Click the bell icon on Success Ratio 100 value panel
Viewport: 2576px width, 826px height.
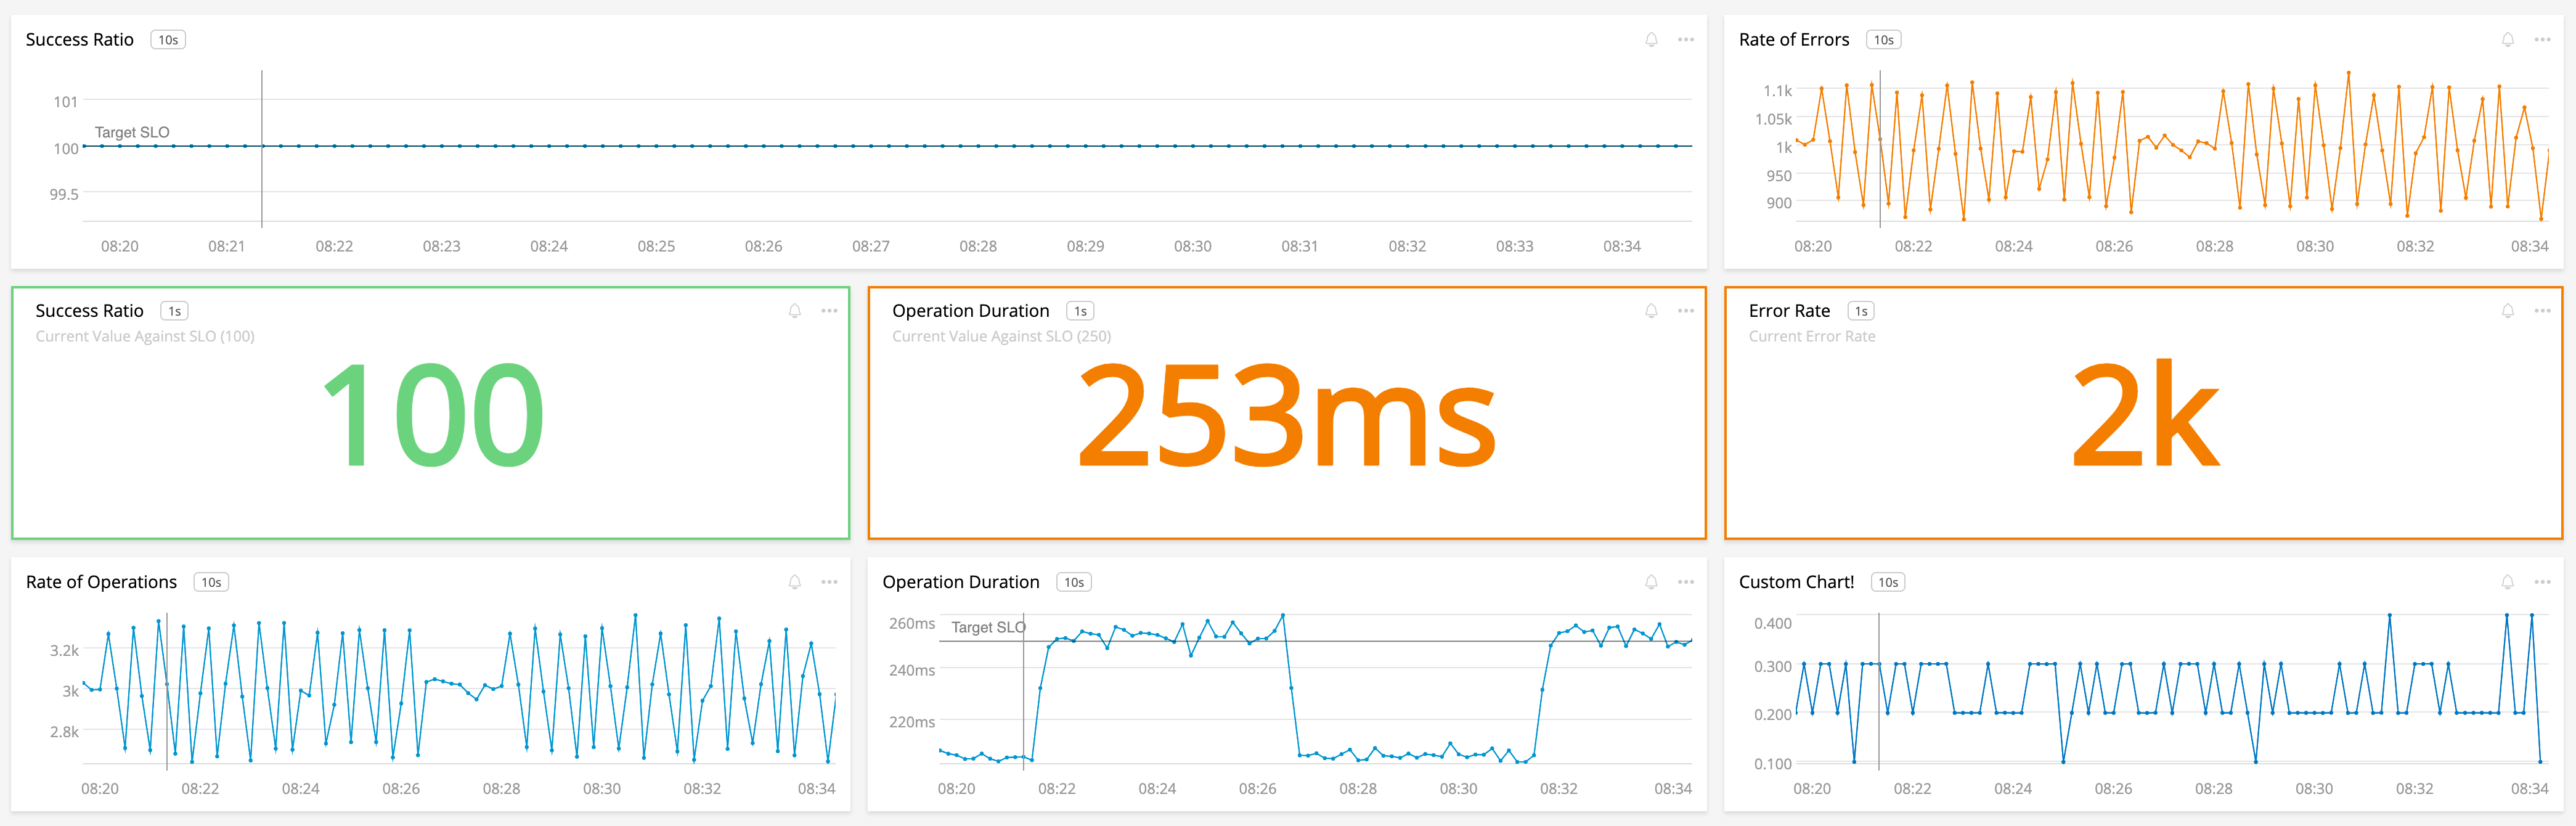[794, 311]
